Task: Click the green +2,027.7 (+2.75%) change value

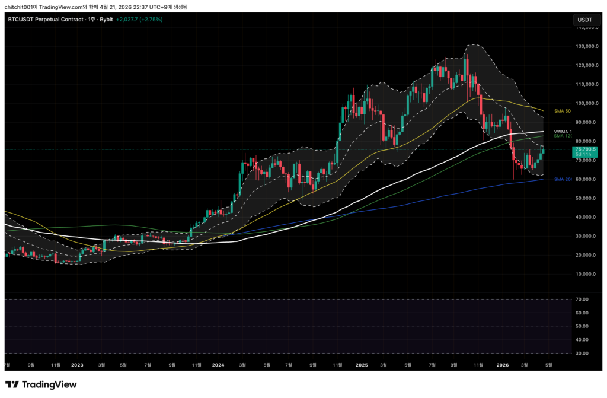Action: pos(139,20)
